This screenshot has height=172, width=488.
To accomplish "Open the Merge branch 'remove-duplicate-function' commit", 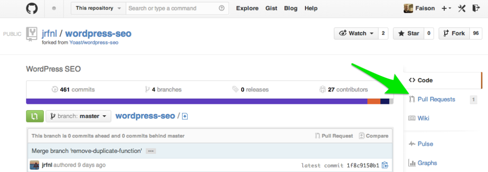I will click(87, 151).
